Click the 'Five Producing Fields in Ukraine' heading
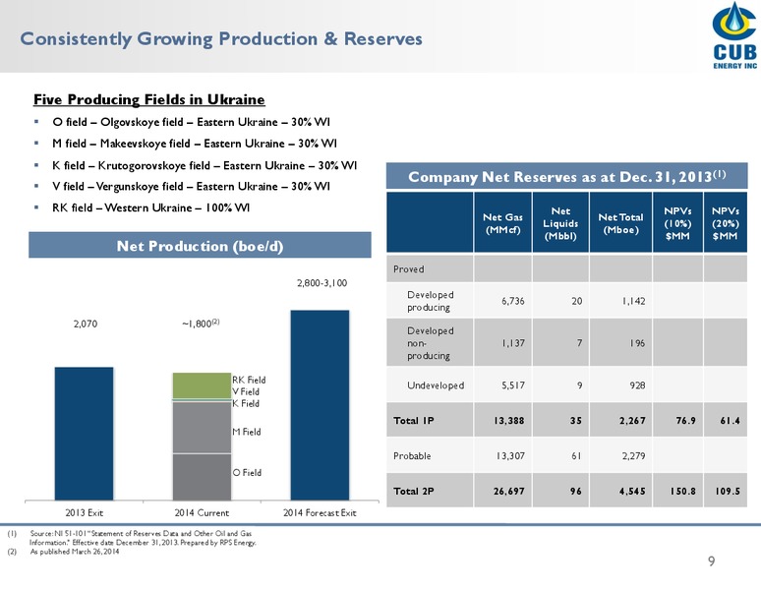The width and height of the screenshot is (761, 590). [149, 99]
